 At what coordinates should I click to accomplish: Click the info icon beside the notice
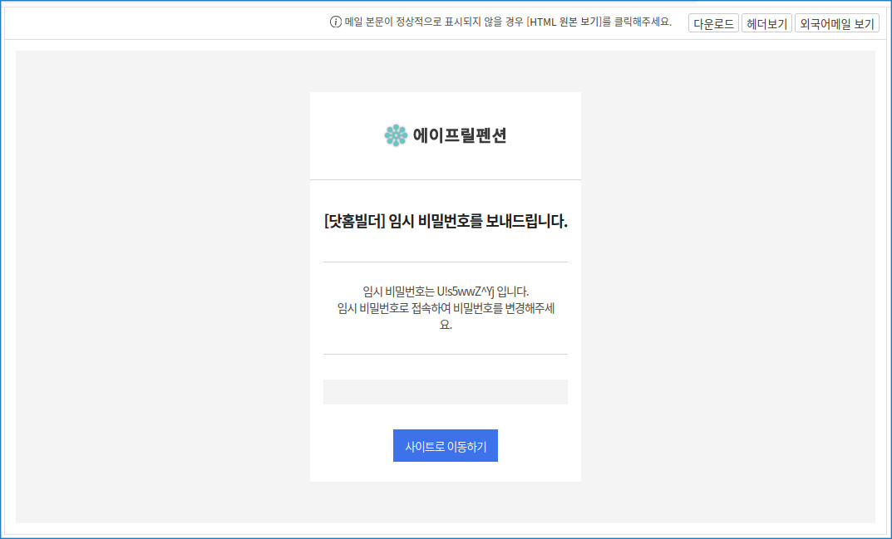pos(336,22)
